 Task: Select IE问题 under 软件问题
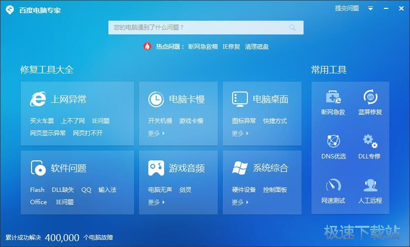pos(65,202)
